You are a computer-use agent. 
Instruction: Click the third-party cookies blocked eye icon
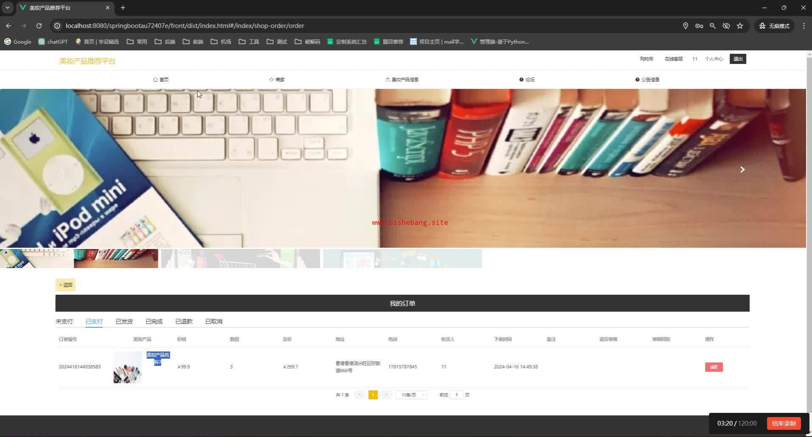coord(726,26)
